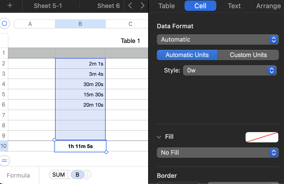This screenshot has width=284, height=184.
Task: Switch to the Table inspector tab
Action: click(x=167, y=6)
